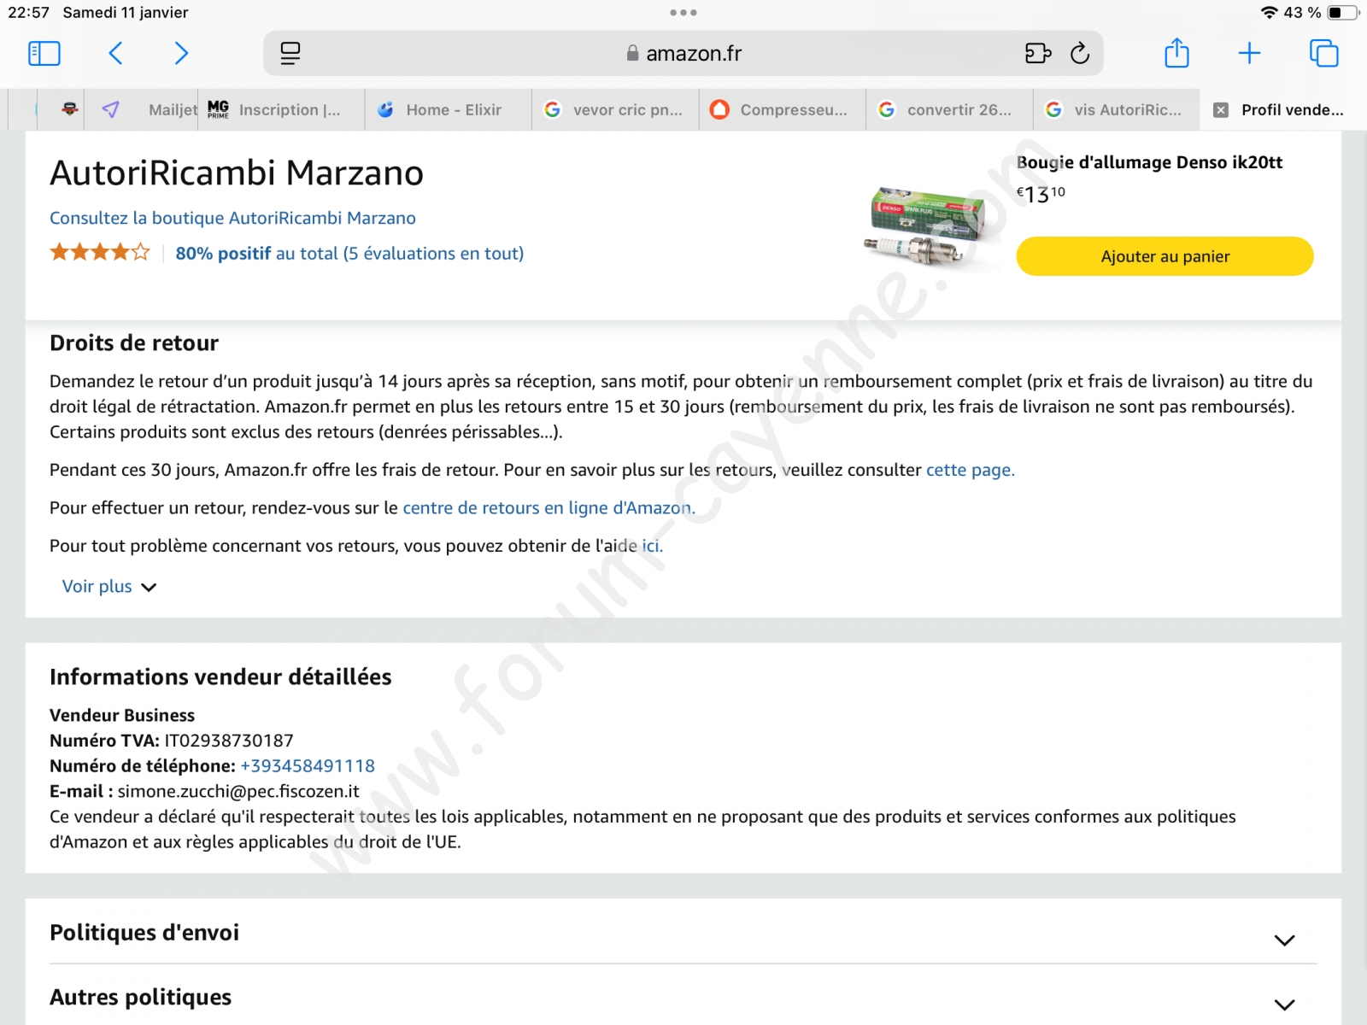Viewport: 1367px width, 1025px height.
Task: Go forward to the next page
Action: (181, 54)
